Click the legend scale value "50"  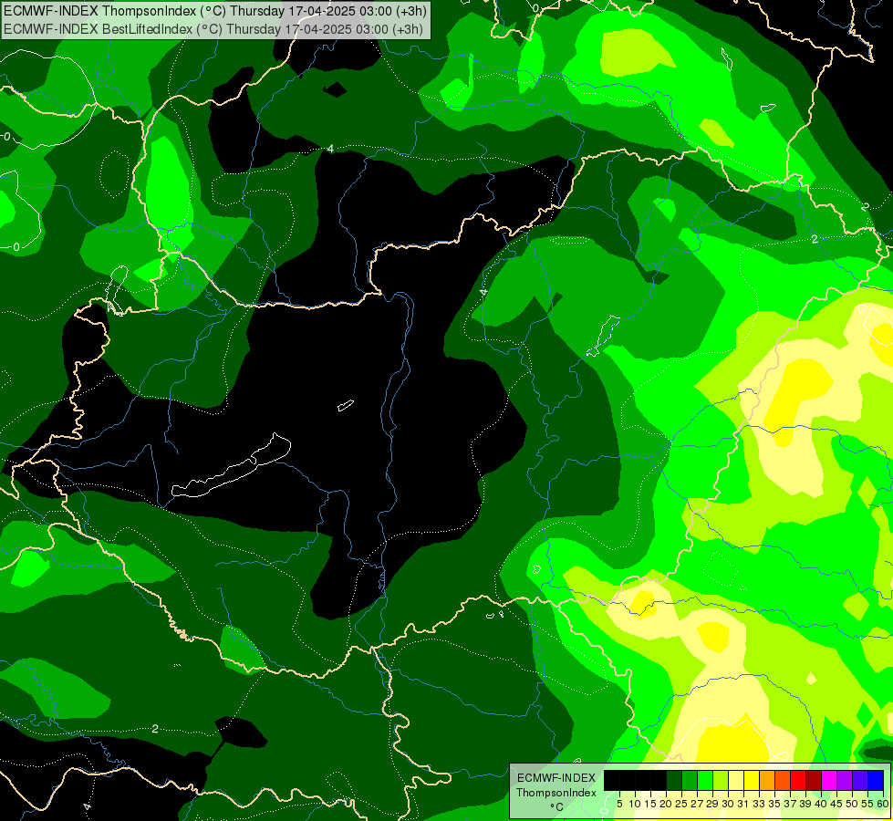pyautogui.click(x=853, y=804)
